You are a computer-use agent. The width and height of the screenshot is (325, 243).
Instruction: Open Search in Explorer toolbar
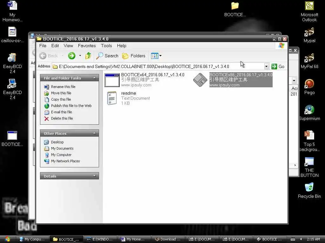(x=107, y=56)
